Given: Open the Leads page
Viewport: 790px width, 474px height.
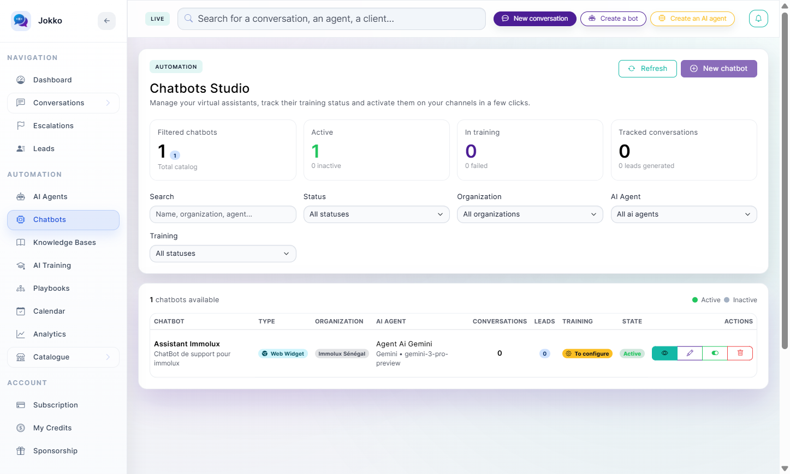Looking at the screenshot, I should point(63,149).
